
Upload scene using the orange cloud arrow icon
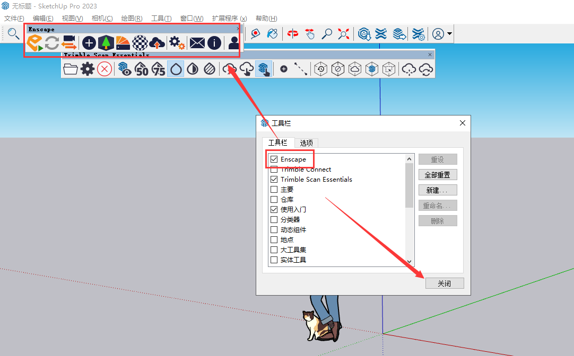(x=156, y=43)
